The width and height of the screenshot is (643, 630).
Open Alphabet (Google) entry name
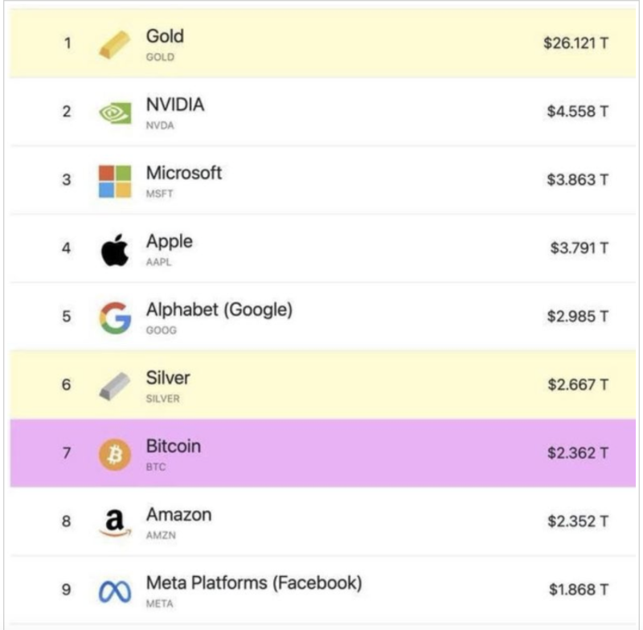click(x=219, y=310)
